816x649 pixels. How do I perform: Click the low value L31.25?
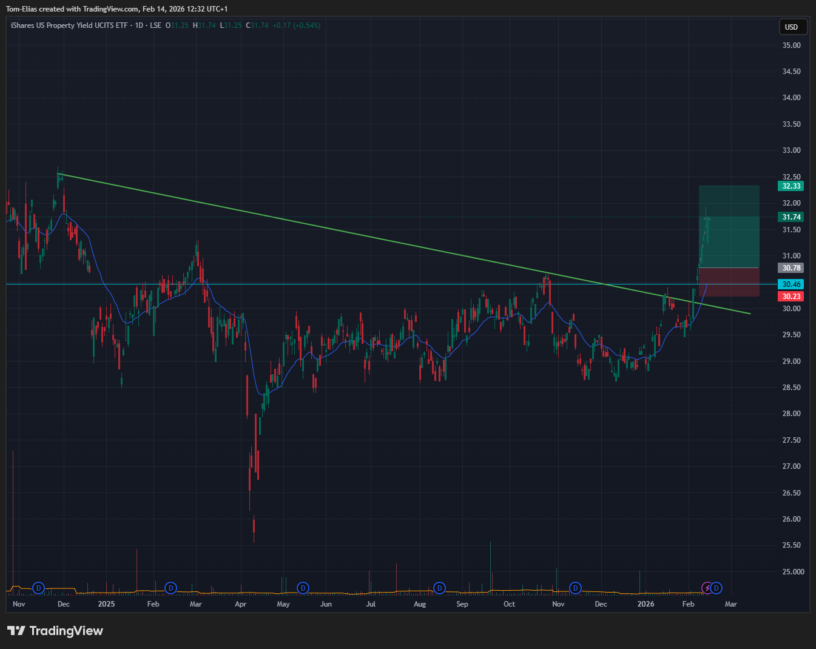[x=231, y=25]
